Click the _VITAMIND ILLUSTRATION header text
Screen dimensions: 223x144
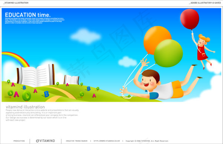pos(16,3)
